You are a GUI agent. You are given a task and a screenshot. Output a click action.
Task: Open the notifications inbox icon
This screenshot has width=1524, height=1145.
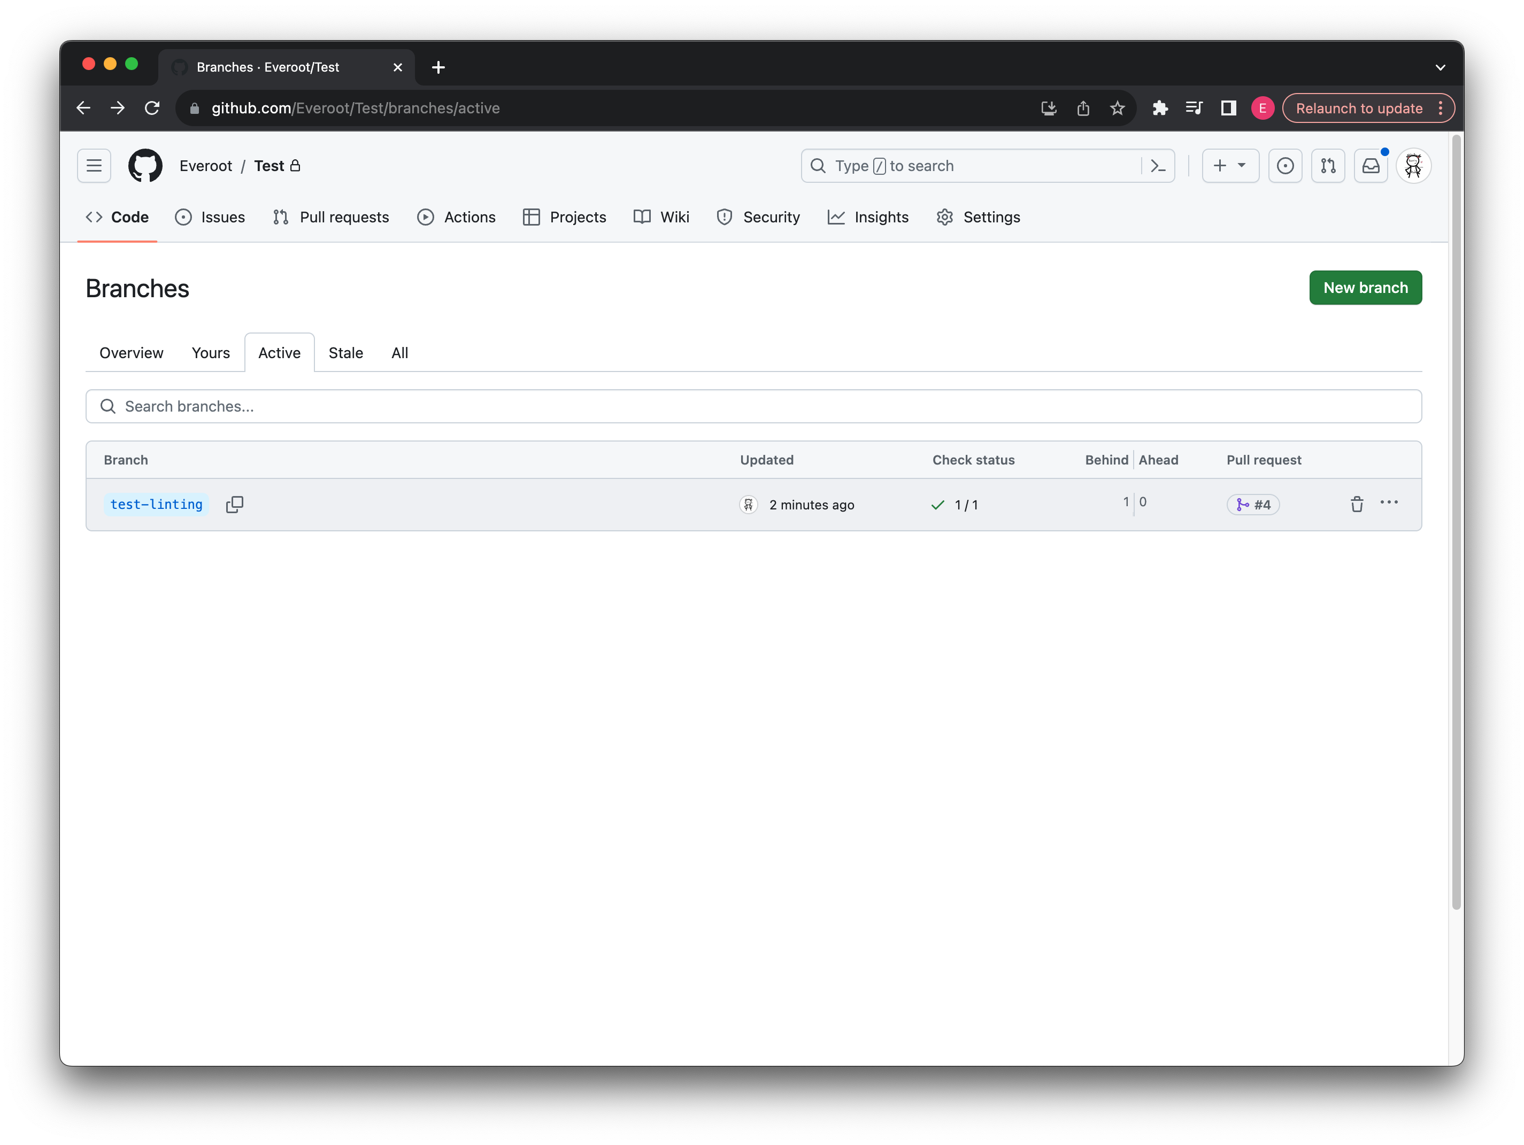tap(1371, 166)
